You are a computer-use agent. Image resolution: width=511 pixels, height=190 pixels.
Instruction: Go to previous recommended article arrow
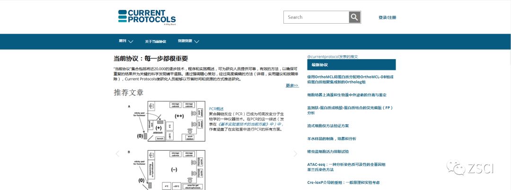pos(118,154)
